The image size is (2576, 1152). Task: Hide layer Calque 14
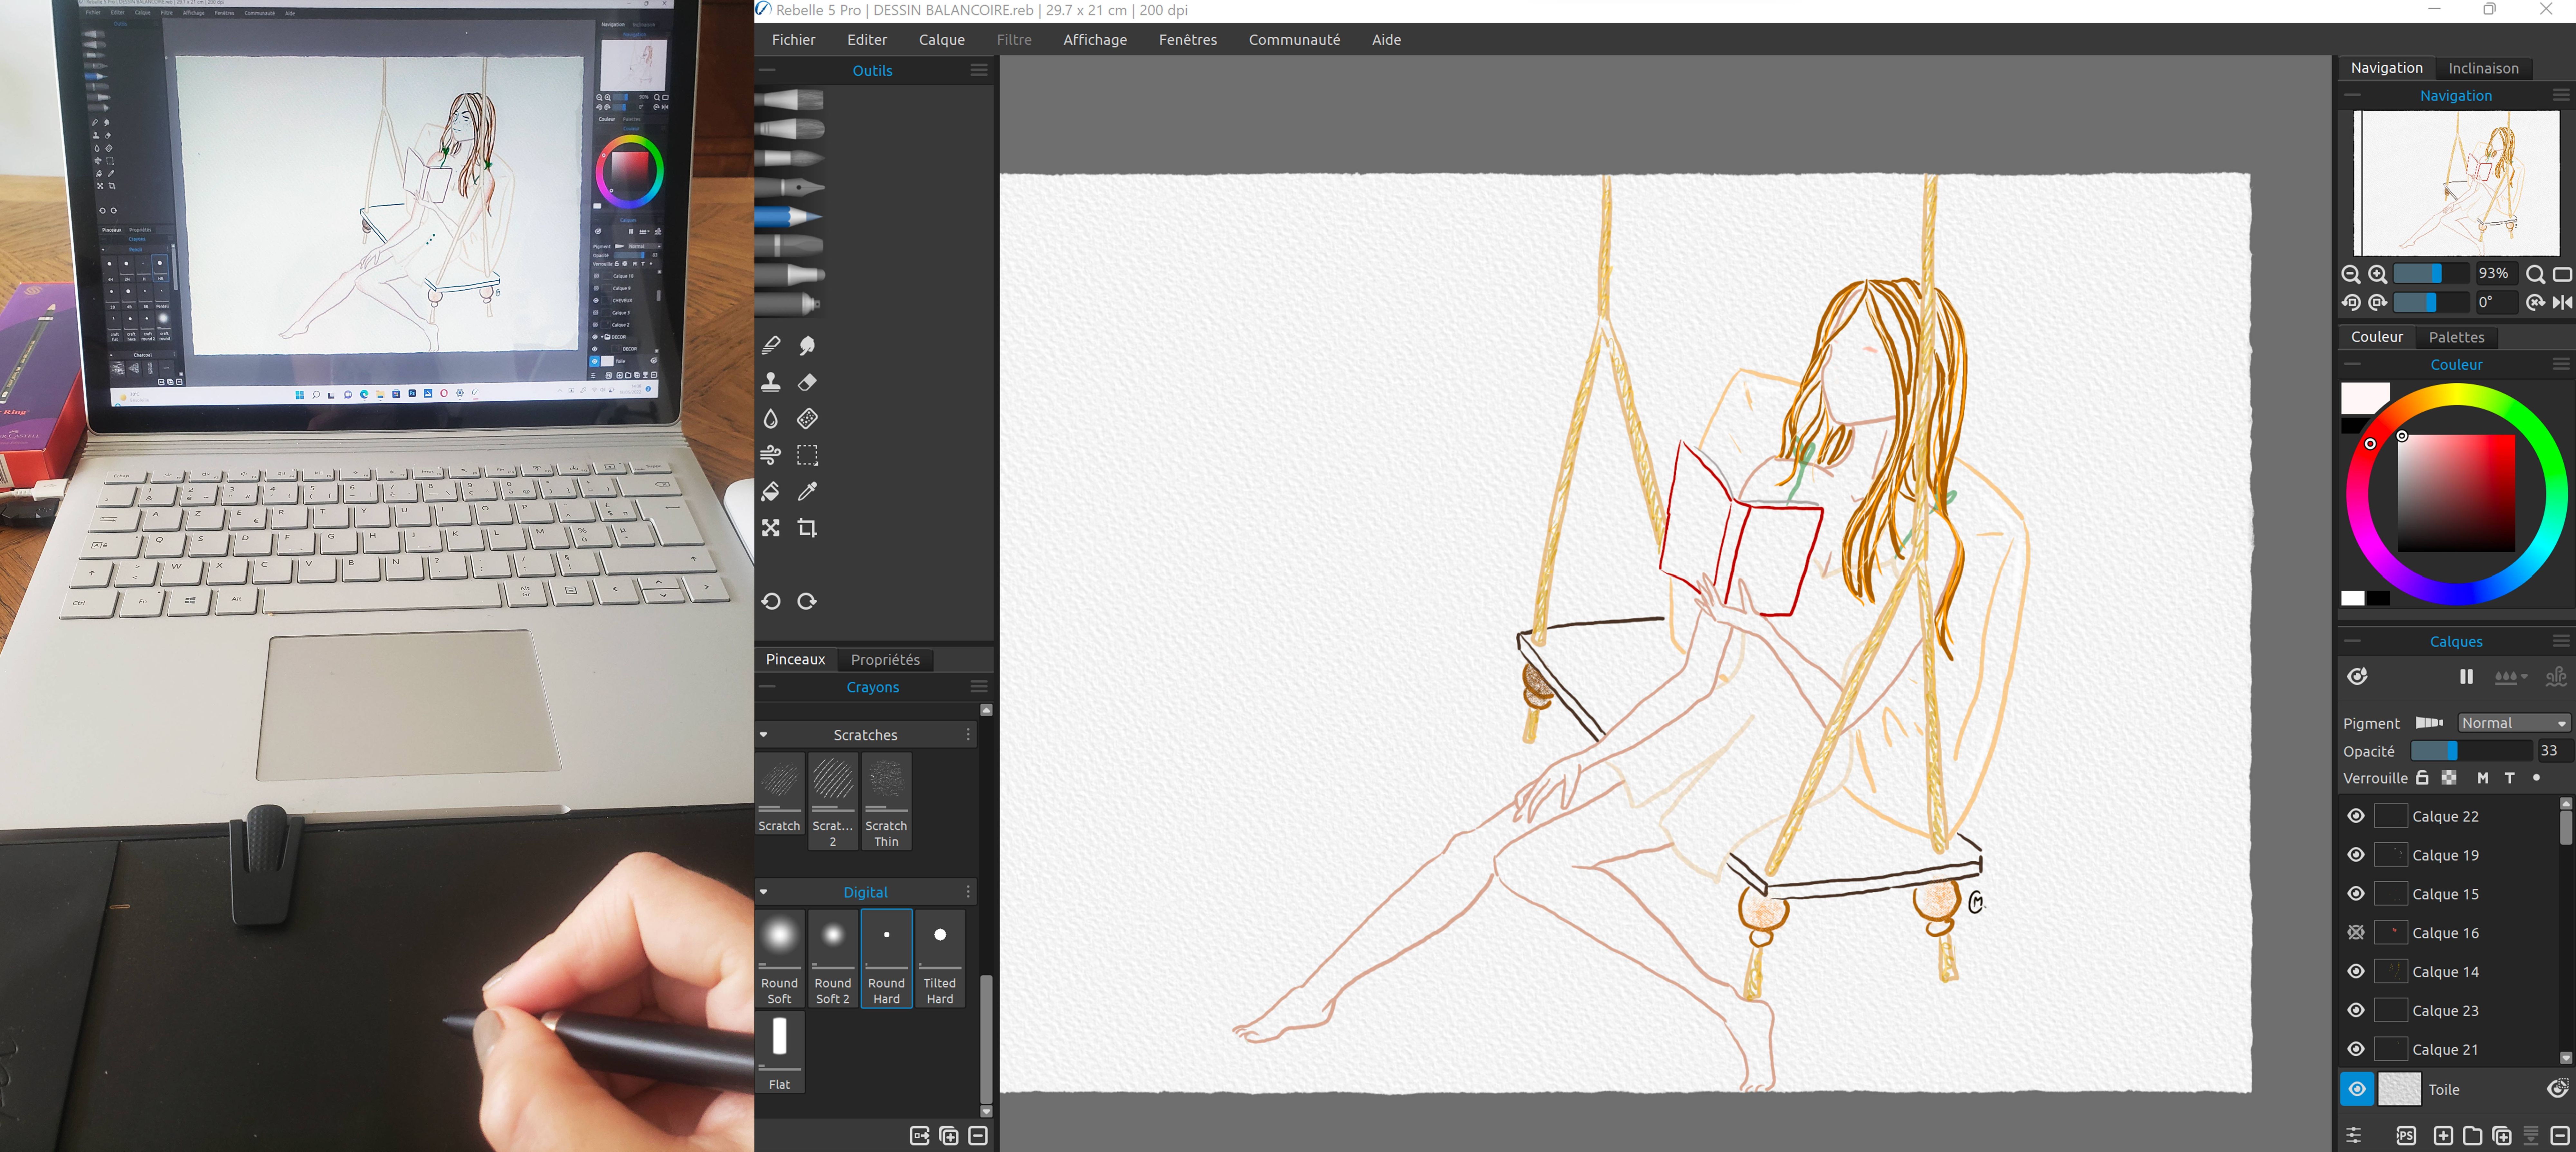click(x=2356, y=971)
